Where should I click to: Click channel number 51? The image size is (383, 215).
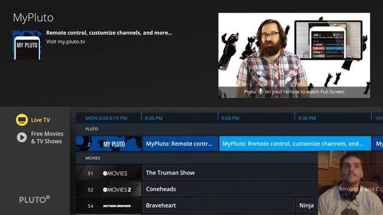click(90, 174)
